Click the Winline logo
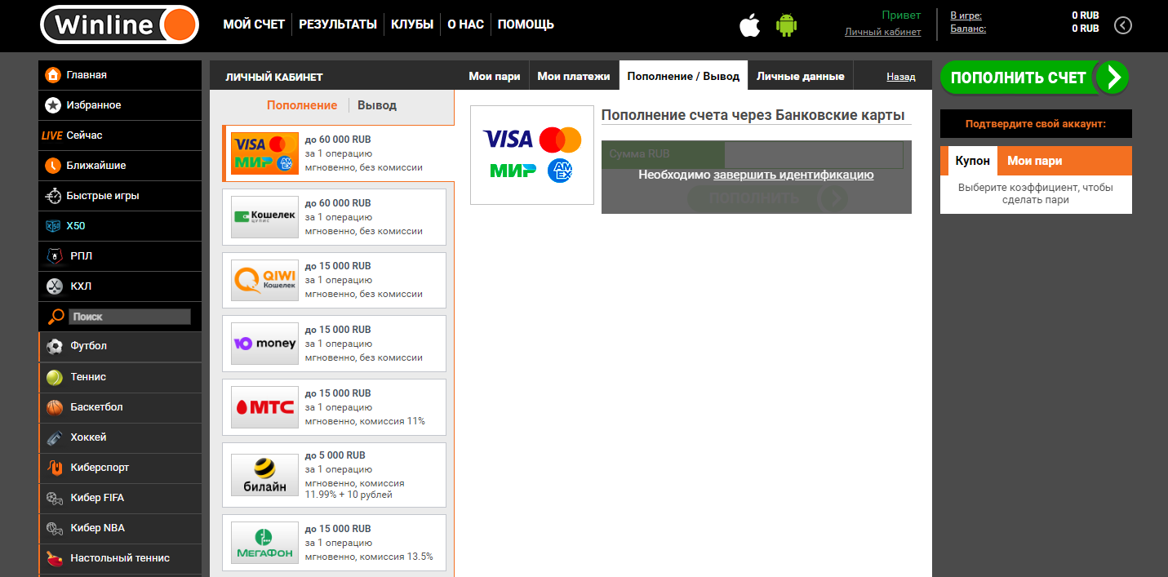 tap(119, 24)
